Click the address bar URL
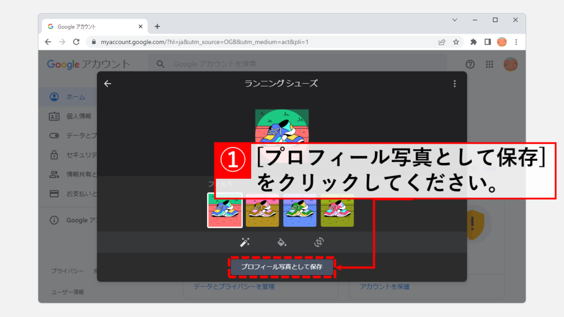 point(204,42)
